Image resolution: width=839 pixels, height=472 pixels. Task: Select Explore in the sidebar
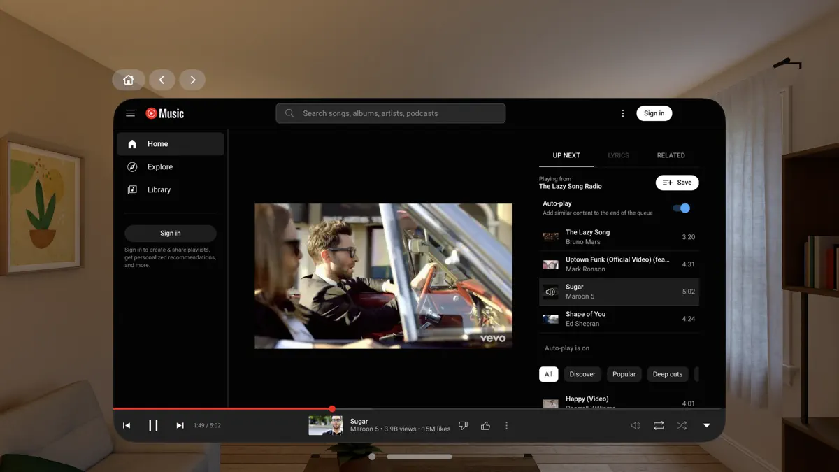159,166
